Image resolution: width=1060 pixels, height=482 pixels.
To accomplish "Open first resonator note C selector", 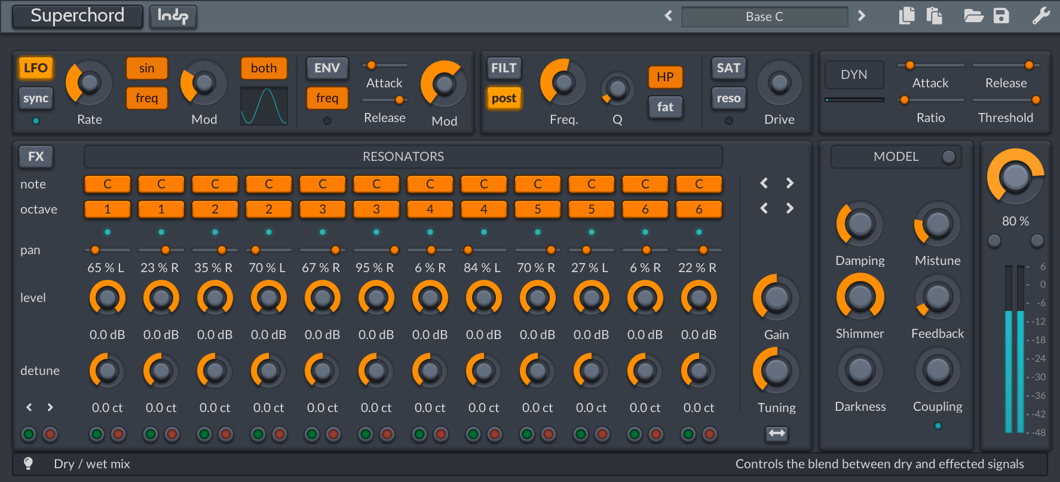I will pyautogui.click(x=108, y=184).
